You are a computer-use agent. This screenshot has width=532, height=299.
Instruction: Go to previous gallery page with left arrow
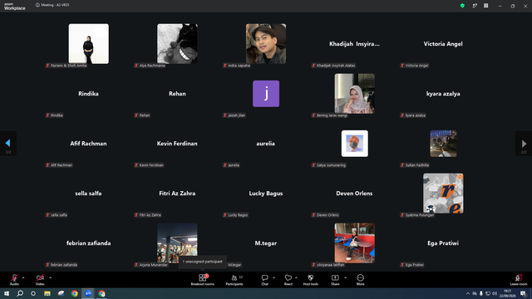click(x=8, y=144)
